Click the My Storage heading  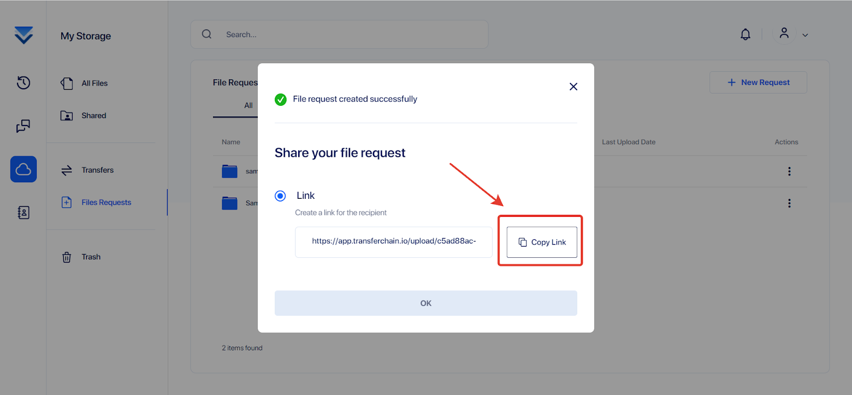(x=86, y=36)
